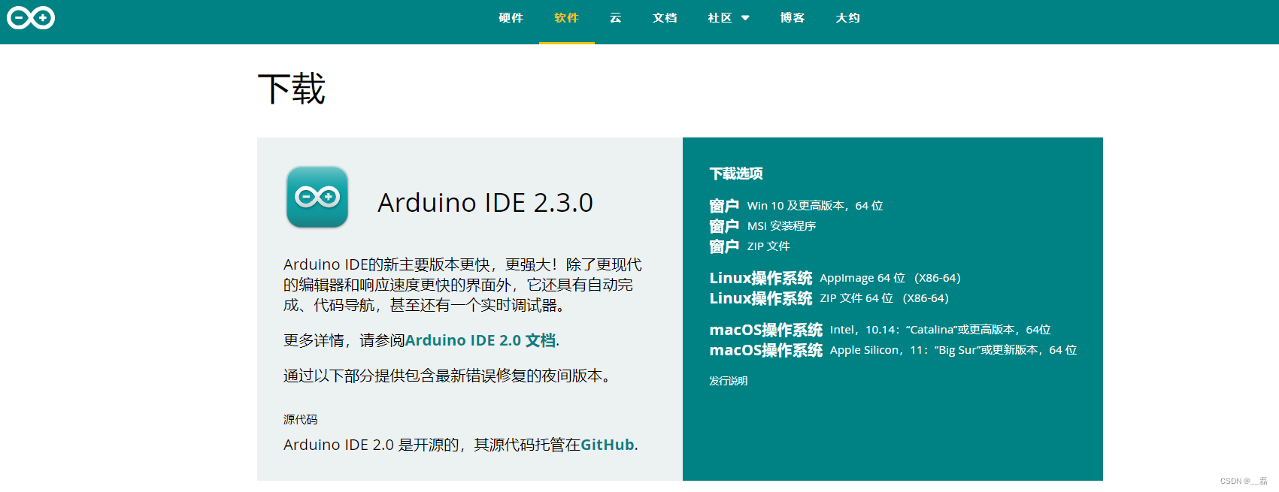Screen dimensions: 1279x492
Task: Download macOS Apple Silicon Big Sur version
Action: (893, 350)
